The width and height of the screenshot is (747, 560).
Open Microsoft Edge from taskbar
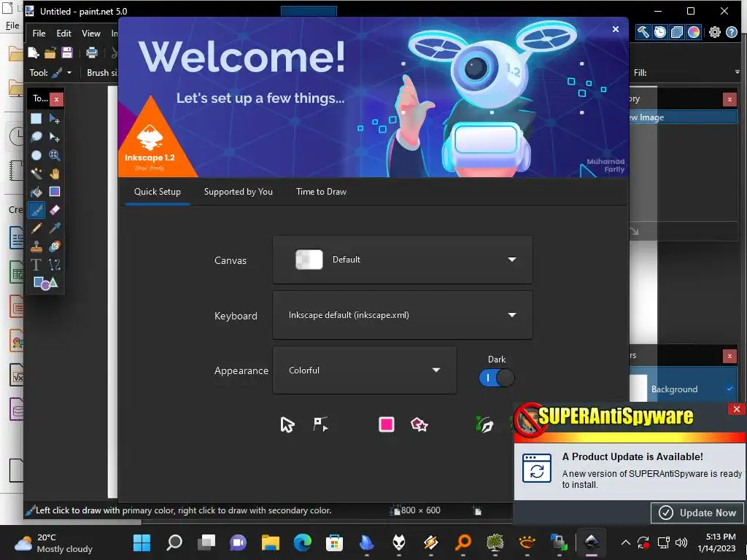302,542
